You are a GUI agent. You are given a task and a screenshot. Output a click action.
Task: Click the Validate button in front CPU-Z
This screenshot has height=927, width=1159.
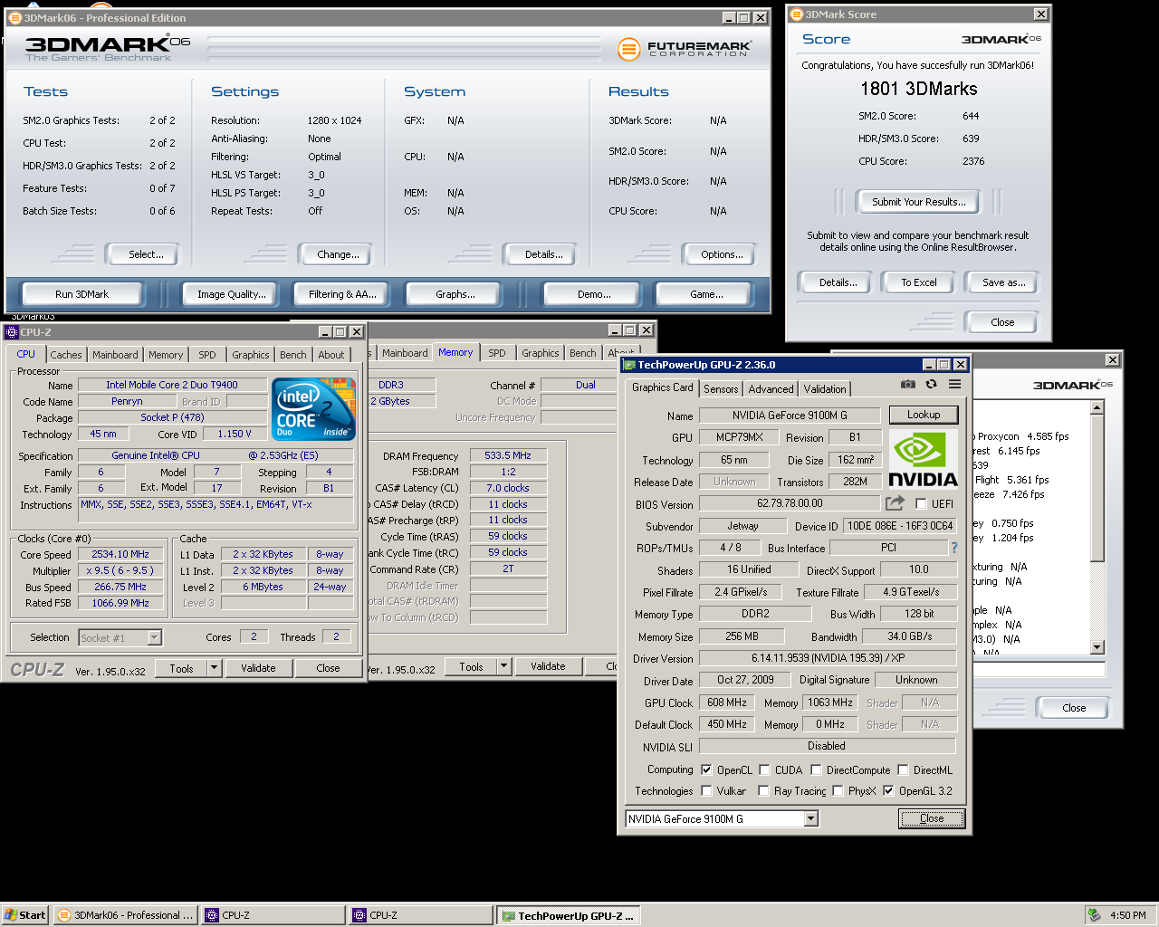point(258,668)
